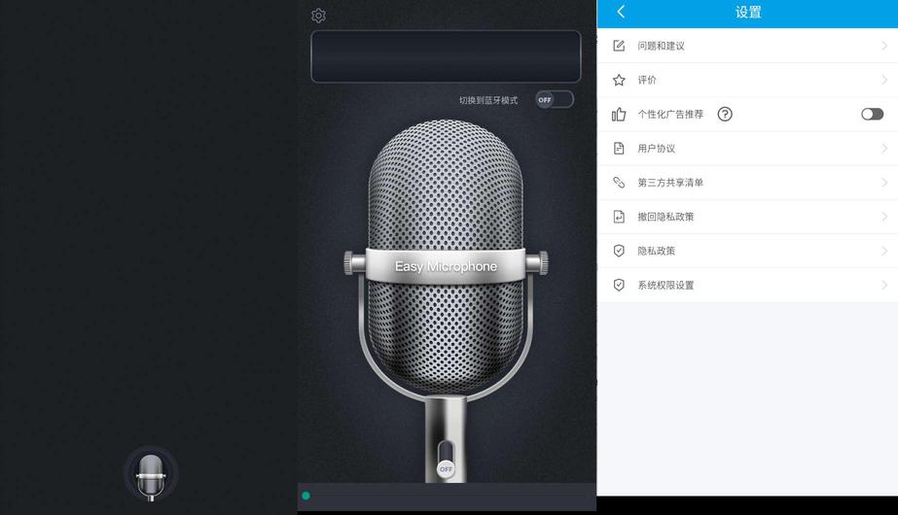Click the star icon beside 评价
Viewport: 898px width, 515px height.
coord(619,80)
